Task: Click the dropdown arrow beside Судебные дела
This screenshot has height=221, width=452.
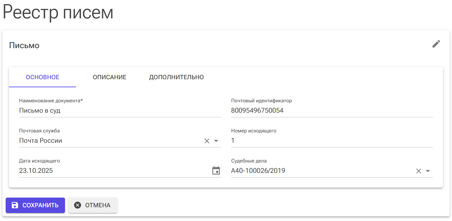Action: tap(428, 171)
